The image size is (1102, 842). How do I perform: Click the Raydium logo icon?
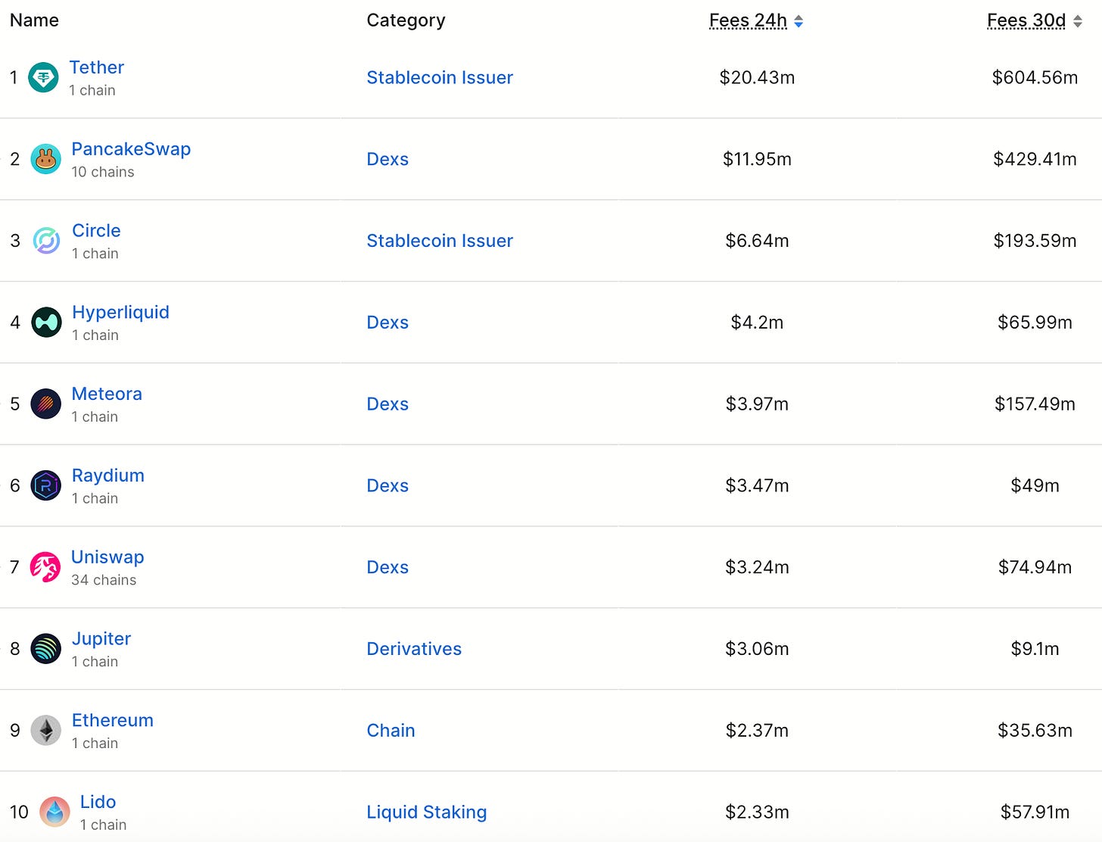click(45, 485)
